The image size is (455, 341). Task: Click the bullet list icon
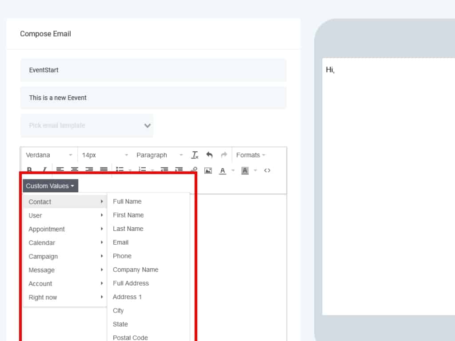(120, 170)
